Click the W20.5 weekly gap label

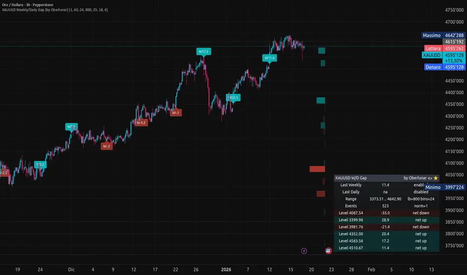coord(233,97)
